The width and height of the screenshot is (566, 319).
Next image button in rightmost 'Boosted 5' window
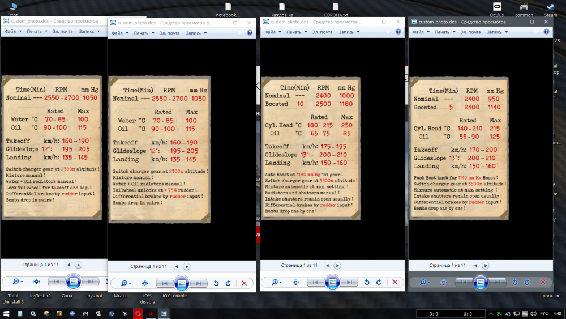[x=498, y=282]
